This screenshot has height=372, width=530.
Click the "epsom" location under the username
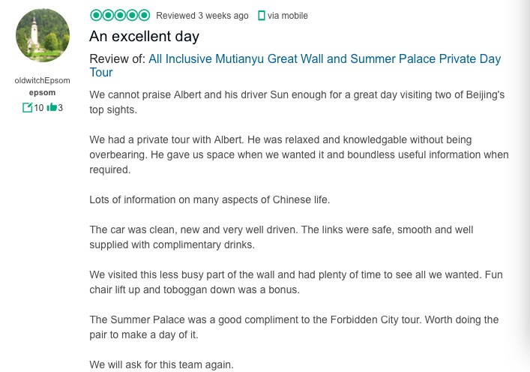[42, 92]
